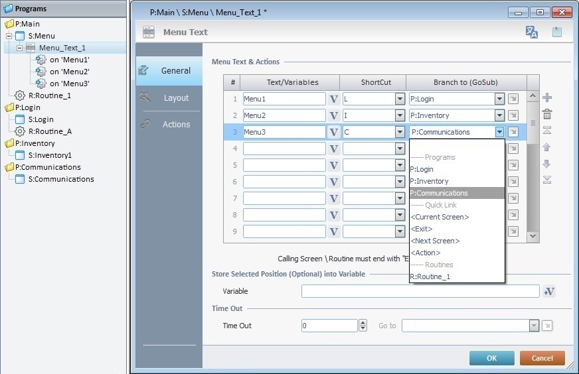579x374 pixels.
Task: Select S:Inventory1 in the Programs tree
Action: pos(49,155)
